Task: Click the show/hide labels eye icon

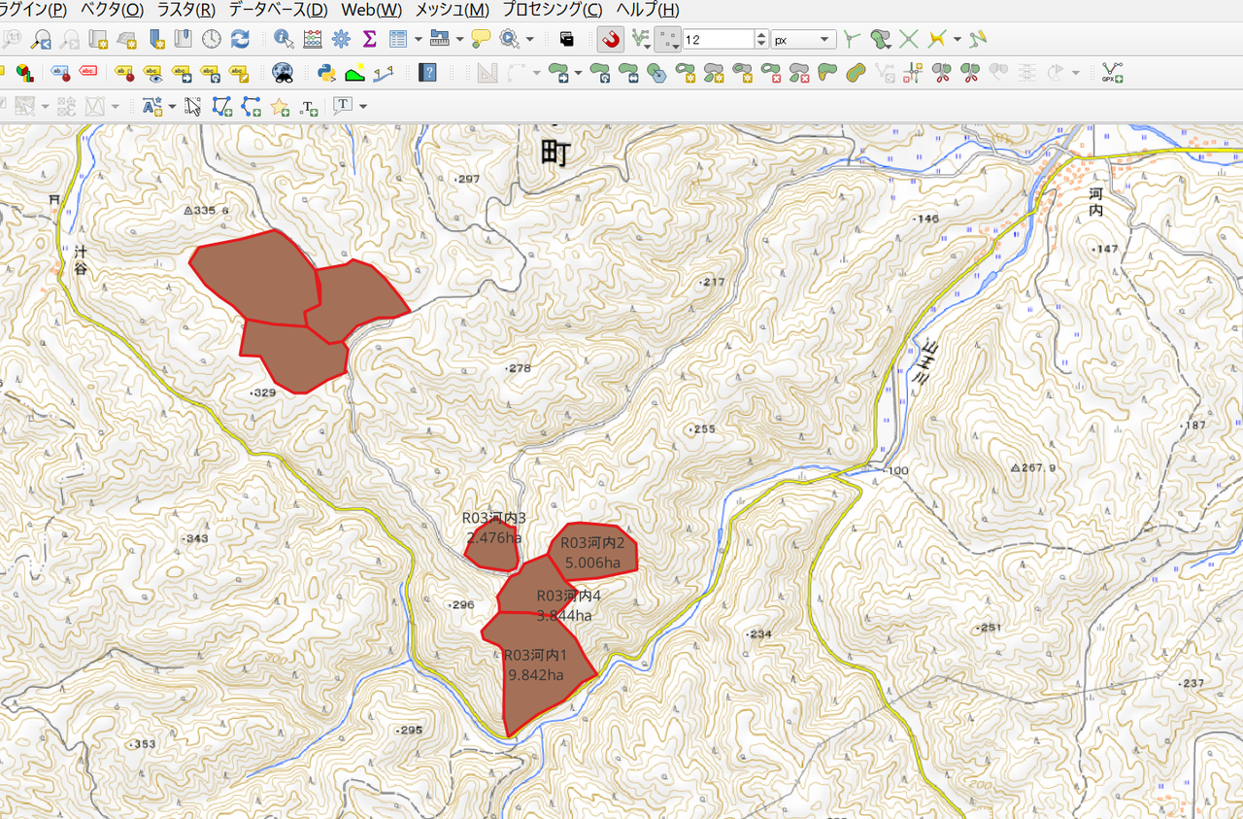Action: point(152,72)
